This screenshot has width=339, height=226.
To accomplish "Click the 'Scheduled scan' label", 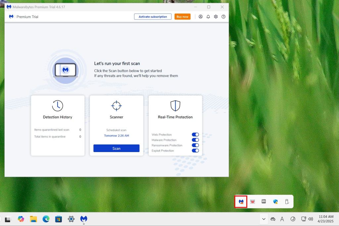I will tap(116, 130).
